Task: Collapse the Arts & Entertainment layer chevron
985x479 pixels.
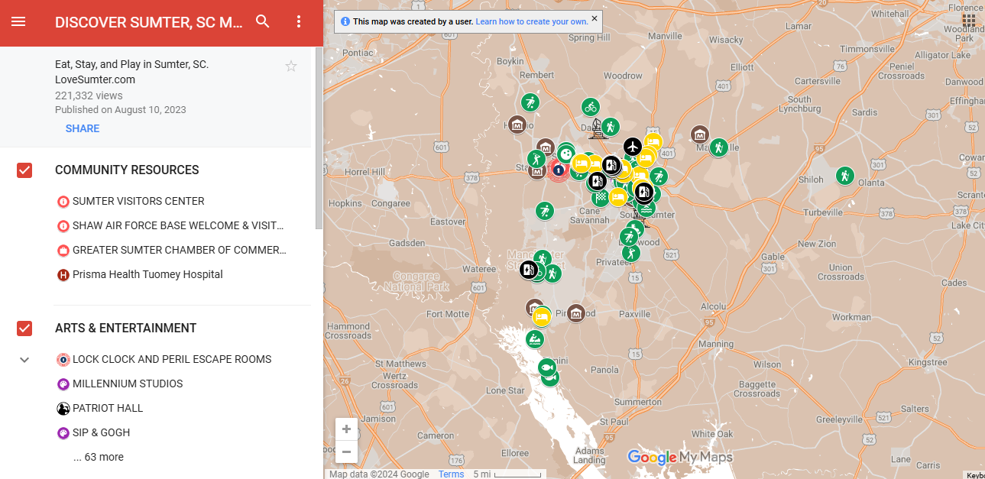Action: pyautogui.click(x=24, y=360)
